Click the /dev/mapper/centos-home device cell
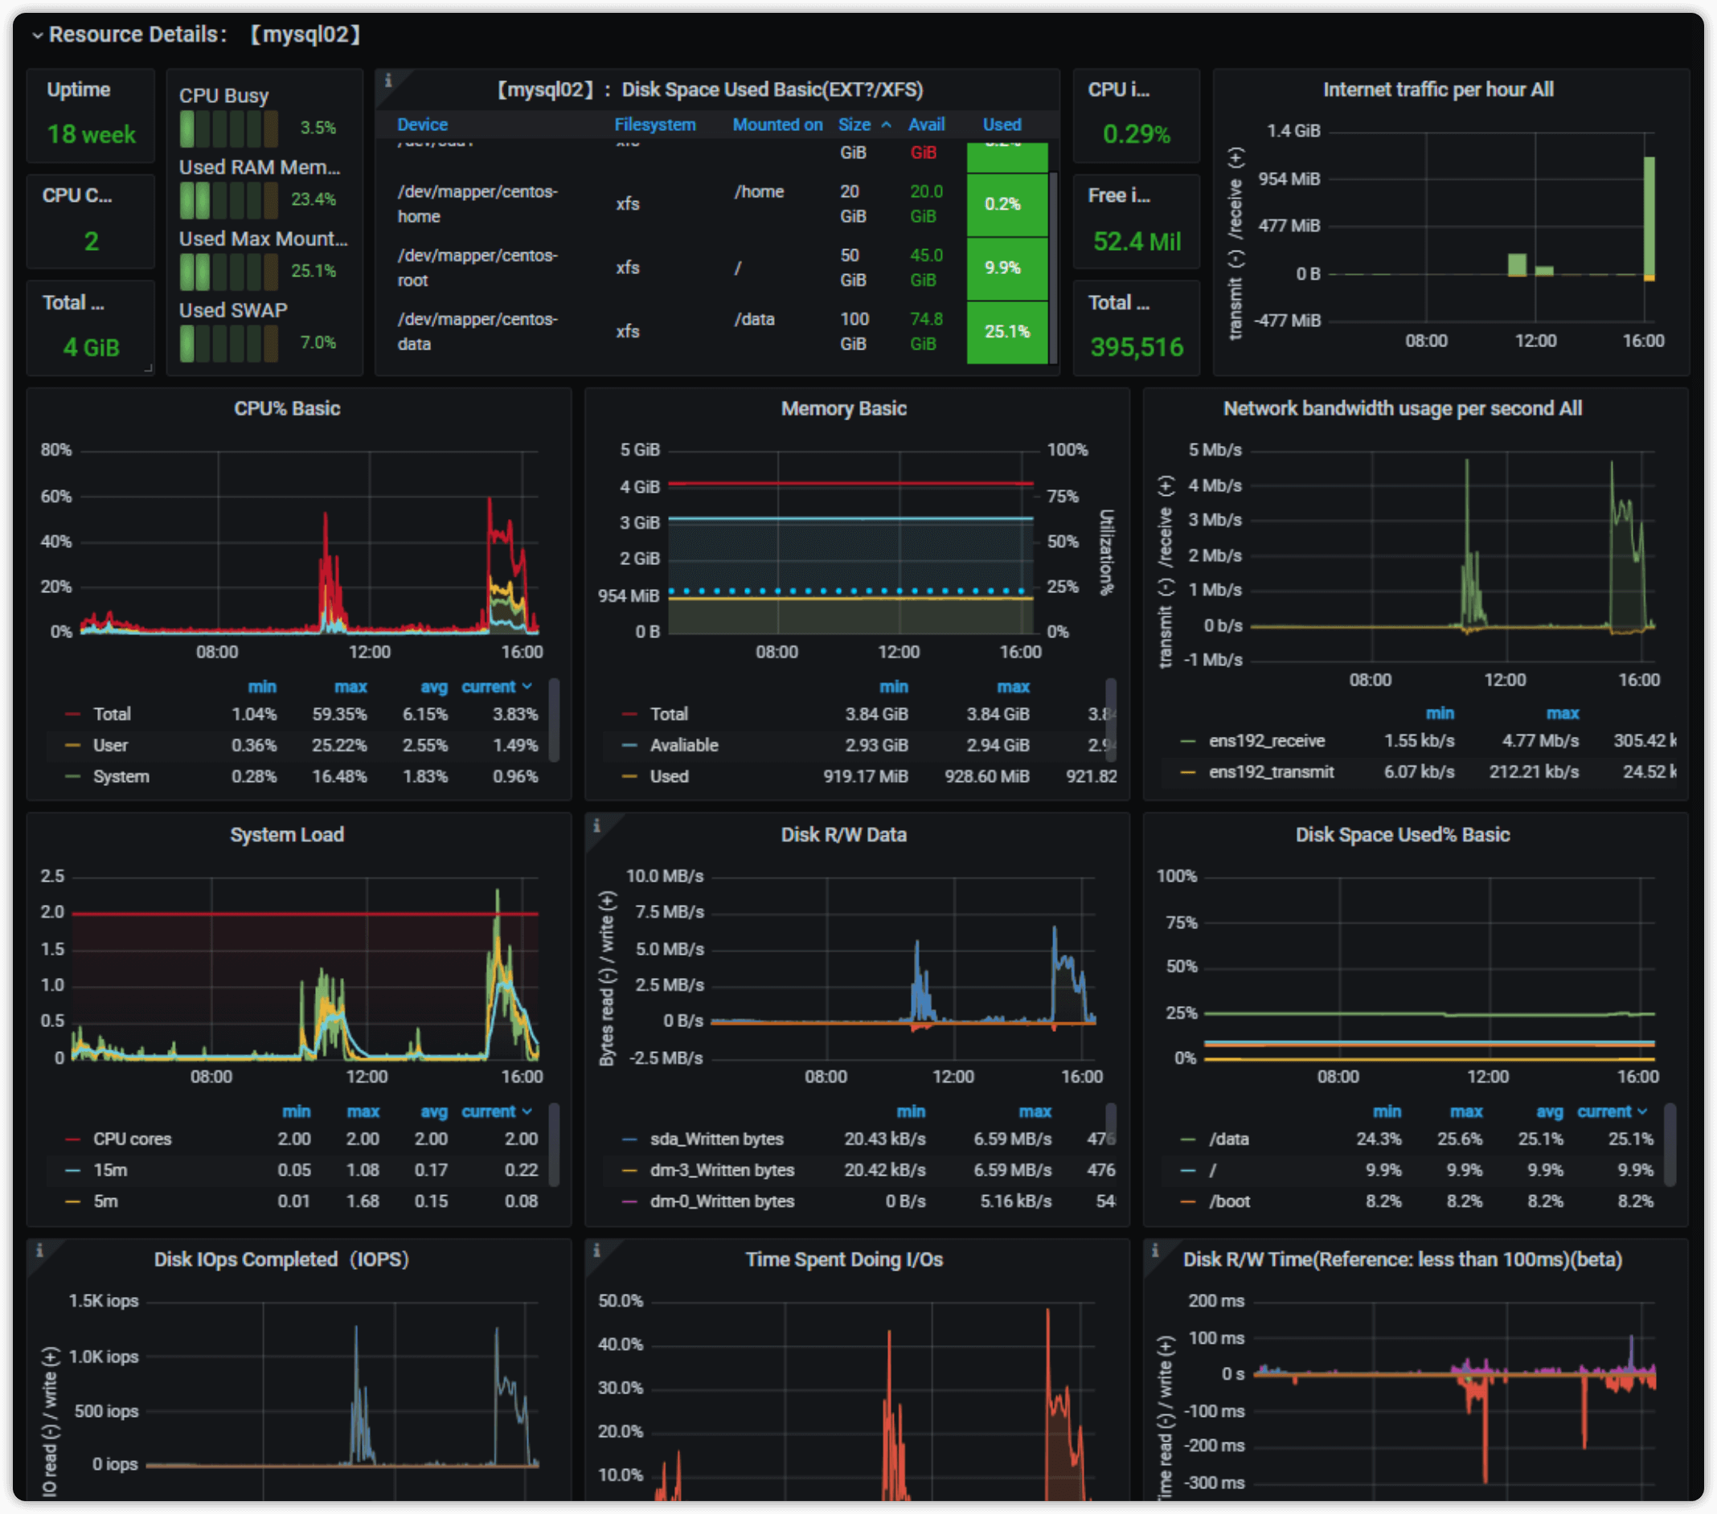The width and height of the screenshot is (1717, 1514). (477, 204)
